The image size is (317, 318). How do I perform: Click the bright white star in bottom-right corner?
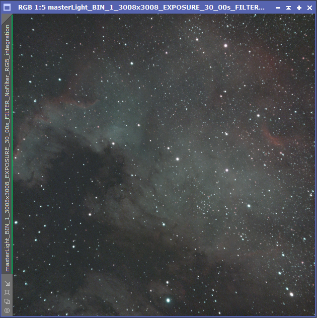point(291,294)
